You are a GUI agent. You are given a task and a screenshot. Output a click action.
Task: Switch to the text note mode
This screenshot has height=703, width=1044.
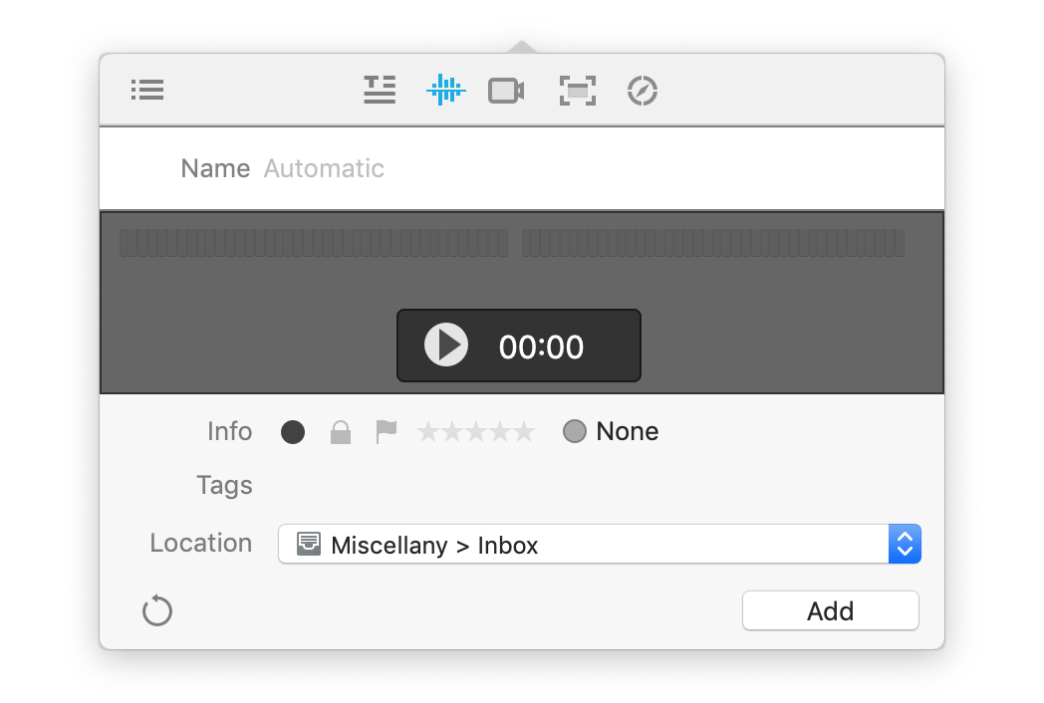[380, 91]
